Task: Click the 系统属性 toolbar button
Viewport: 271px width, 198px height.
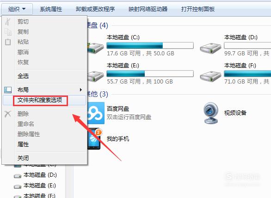Action: tap(51, 9)
